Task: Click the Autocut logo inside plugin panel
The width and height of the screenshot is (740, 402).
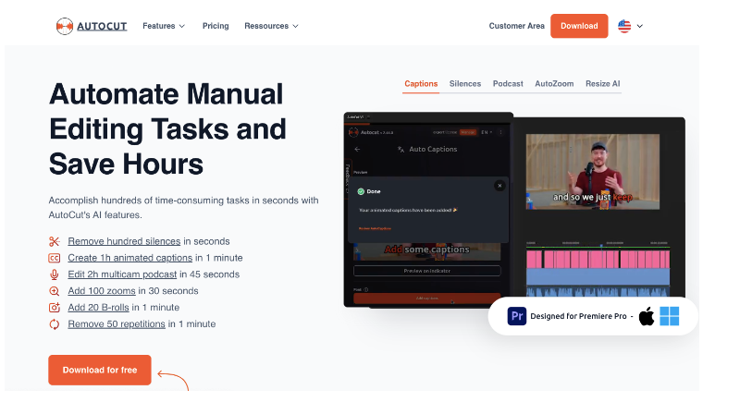Action: (x=353, y=132)
